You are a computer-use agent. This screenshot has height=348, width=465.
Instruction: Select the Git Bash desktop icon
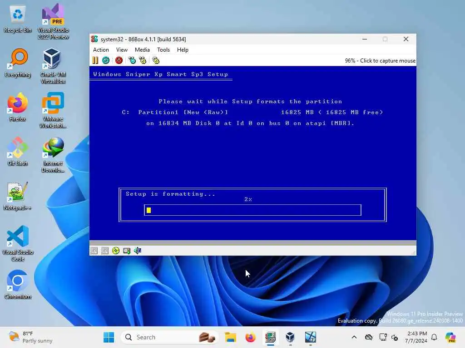click(x=18, y=152)
